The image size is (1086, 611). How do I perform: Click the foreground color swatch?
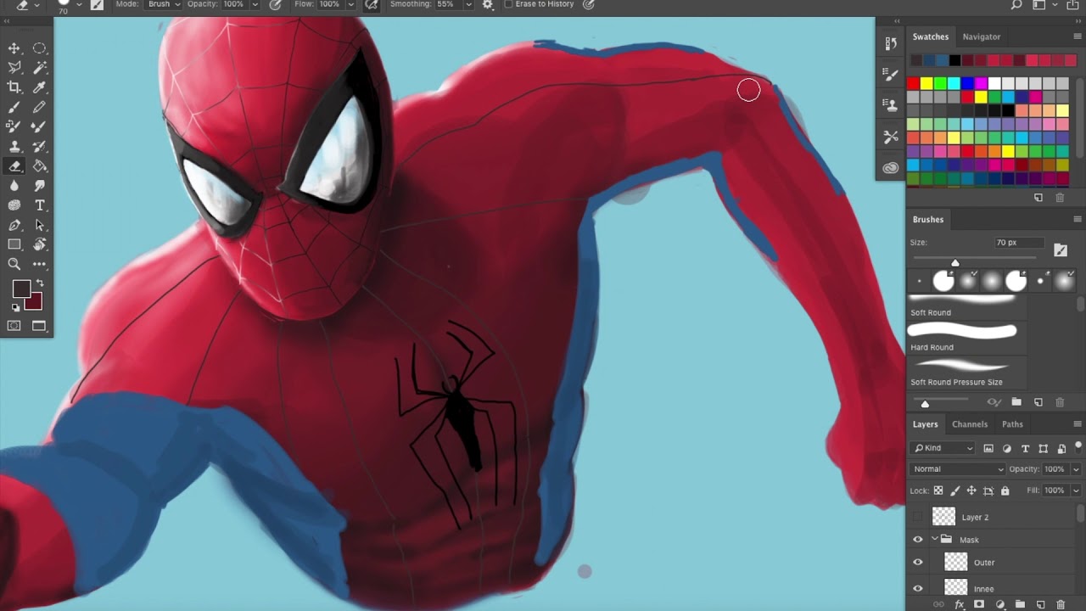pyautogui.click(x=20, y=289)
